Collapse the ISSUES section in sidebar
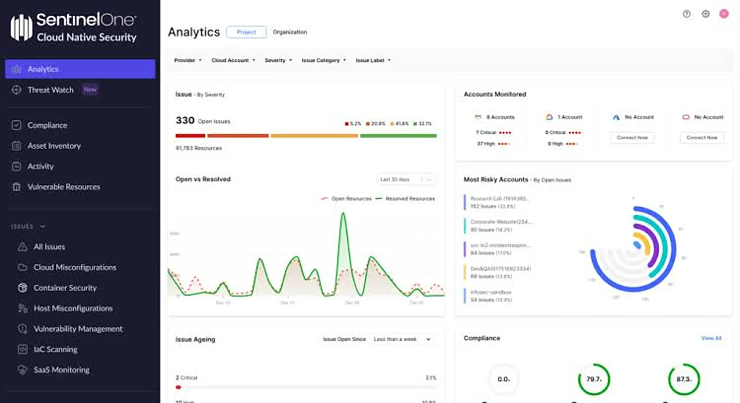740x403 pixels. pos(28,226)
